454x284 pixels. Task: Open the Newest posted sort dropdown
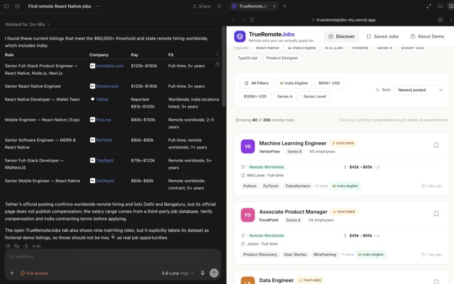tap(418, 90)
